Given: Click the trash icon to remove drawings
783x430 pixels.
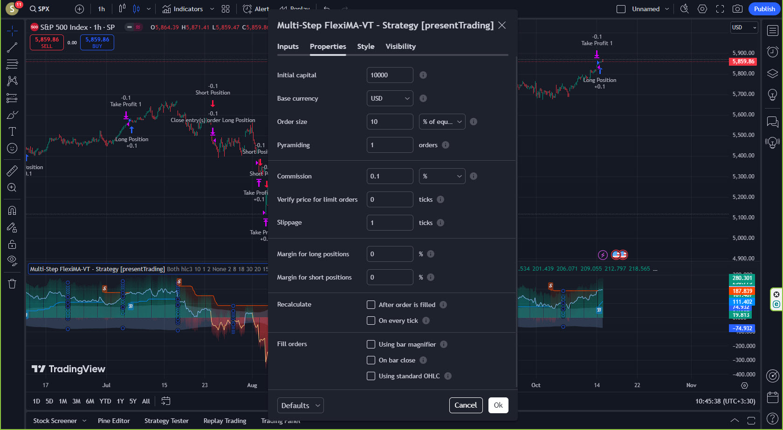Looking at the screenshot, I should (12, 284).
